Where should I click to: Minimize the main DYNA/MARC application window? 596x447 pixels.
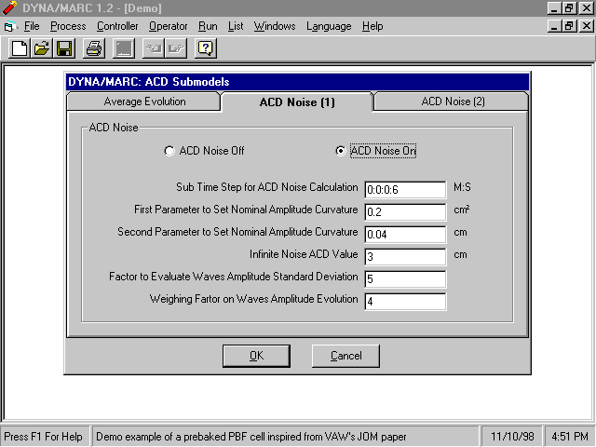point(554,8)
